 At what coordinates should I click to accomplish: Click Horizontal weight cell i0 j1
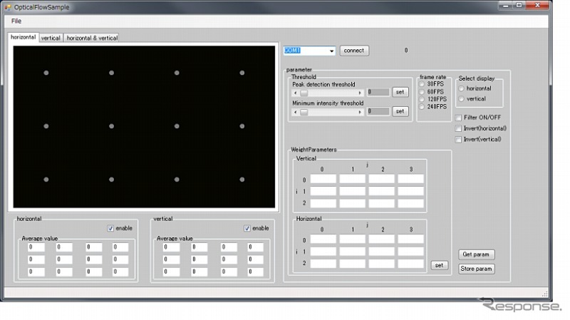pos(352,239)
